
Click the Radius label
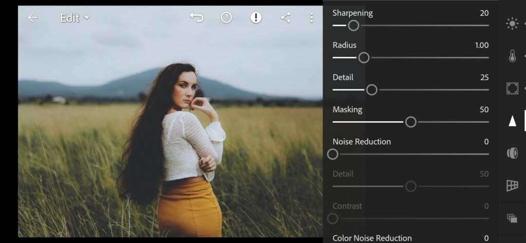(x=345, y=45)
